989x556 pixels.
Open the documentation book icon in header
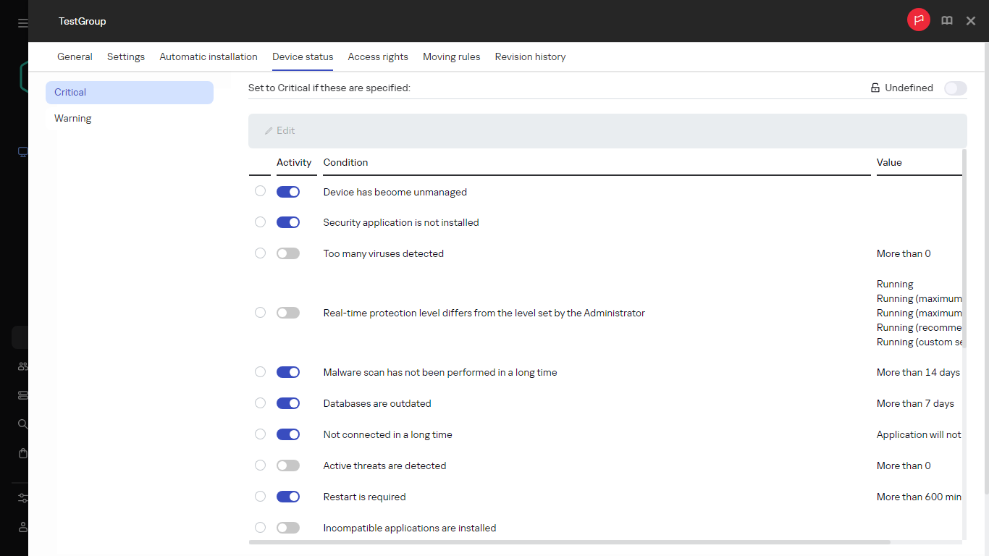(947, 20)
